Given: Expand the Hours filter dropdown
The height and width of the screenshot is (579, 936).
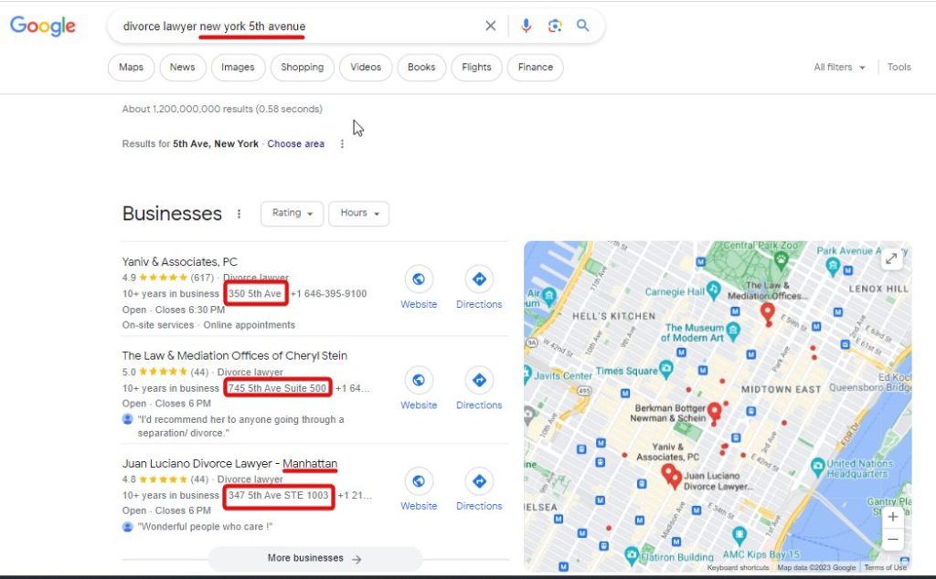Looking at the screenshot, I should click(358, 214).
